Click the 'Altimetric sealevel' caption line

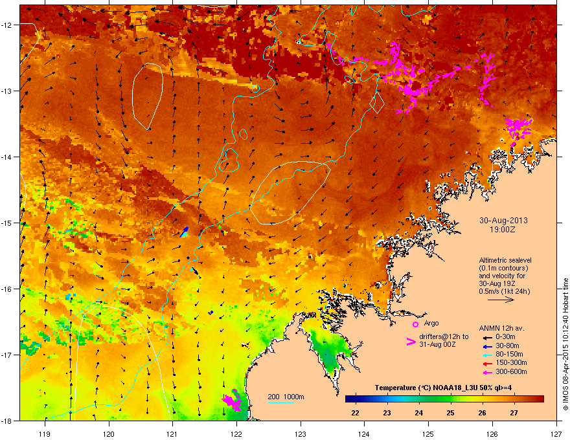click(x=505, y=260)
